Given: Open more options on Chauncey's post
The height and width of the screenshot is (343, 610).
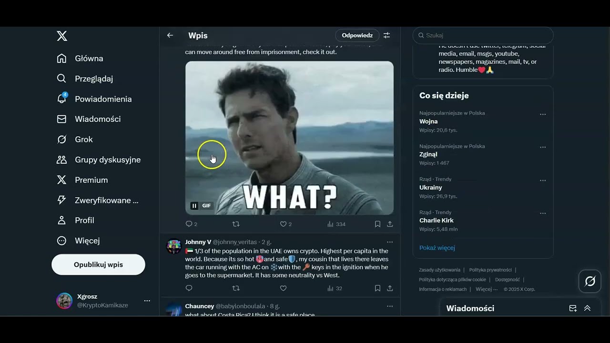Looking at the screenshot, I should [390, 306].
